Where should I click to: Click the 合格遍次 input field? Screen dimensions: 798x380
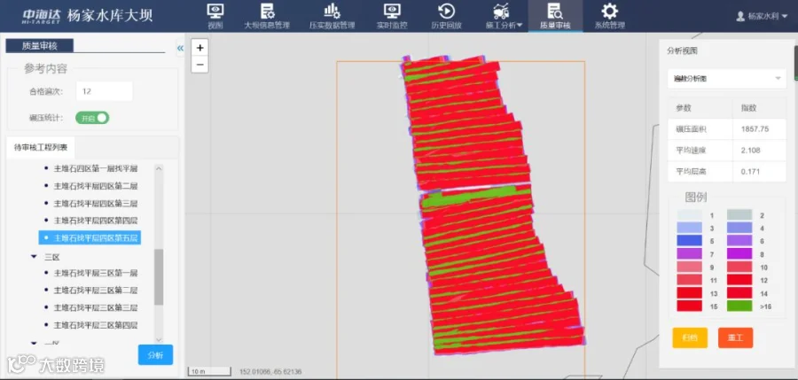105,92
